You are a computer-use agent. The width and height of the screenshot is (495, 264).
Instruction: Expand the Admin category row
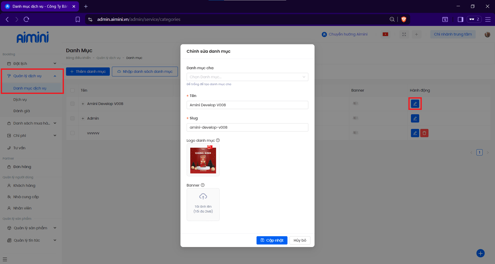pyautogui.click(x=83, y=118)
